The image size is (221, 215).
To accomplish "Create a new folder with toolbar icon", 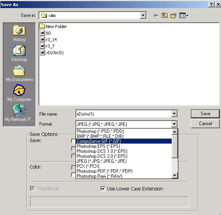I will coord(174,15).
